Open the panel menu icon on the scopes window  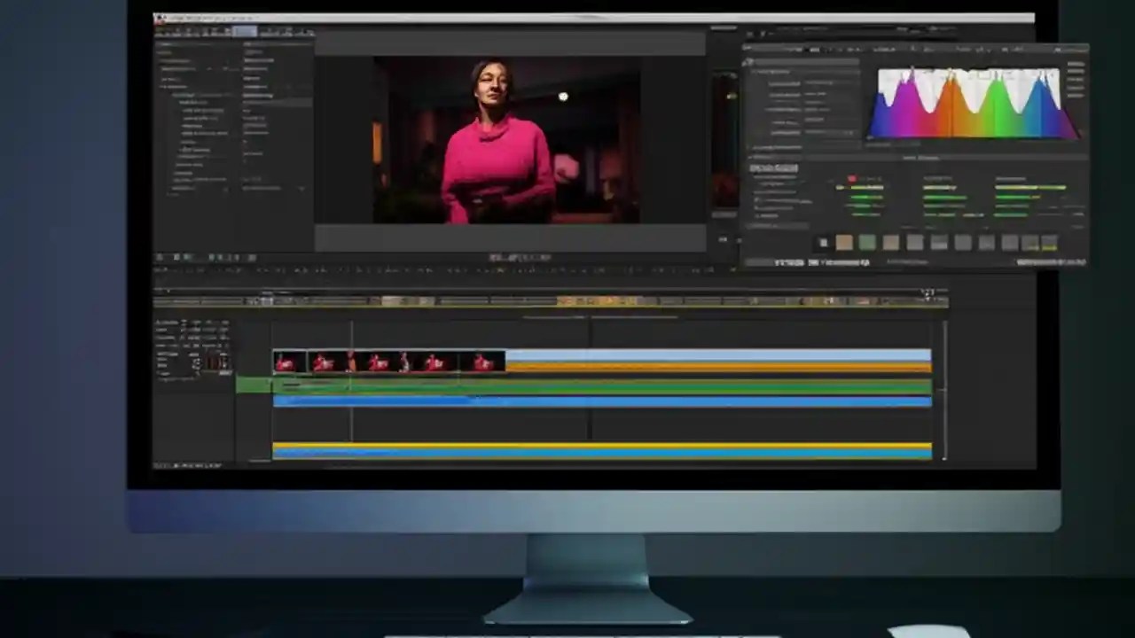coord(1077,49)
